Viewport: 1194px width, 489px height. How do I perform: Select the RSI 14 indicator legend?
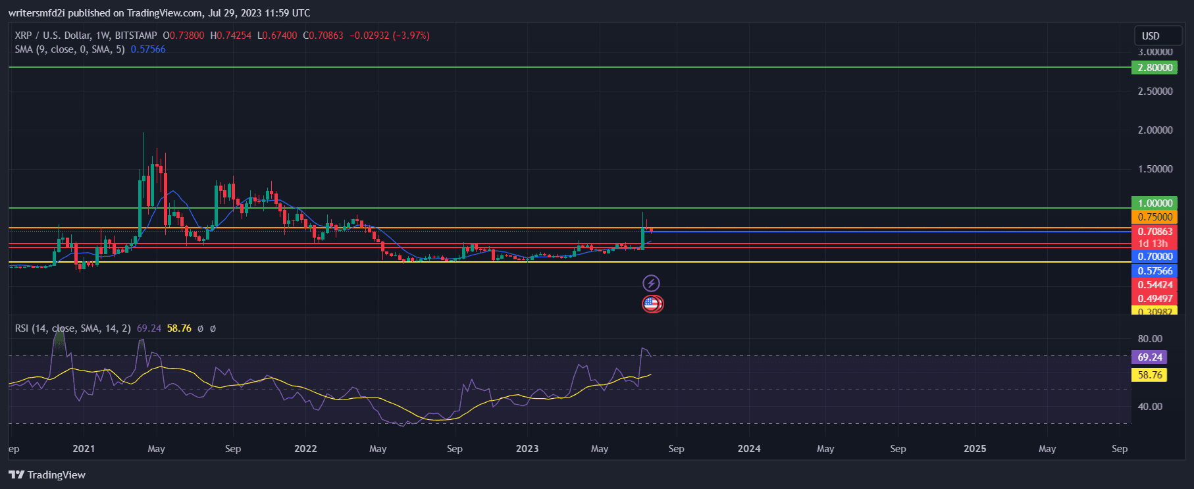click(73, 328)
